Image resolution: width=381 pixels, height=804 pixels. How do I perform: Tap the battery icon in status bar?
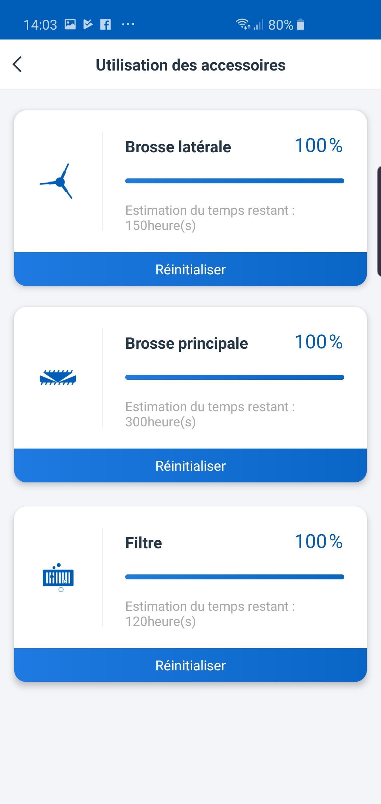click(300, 24)
